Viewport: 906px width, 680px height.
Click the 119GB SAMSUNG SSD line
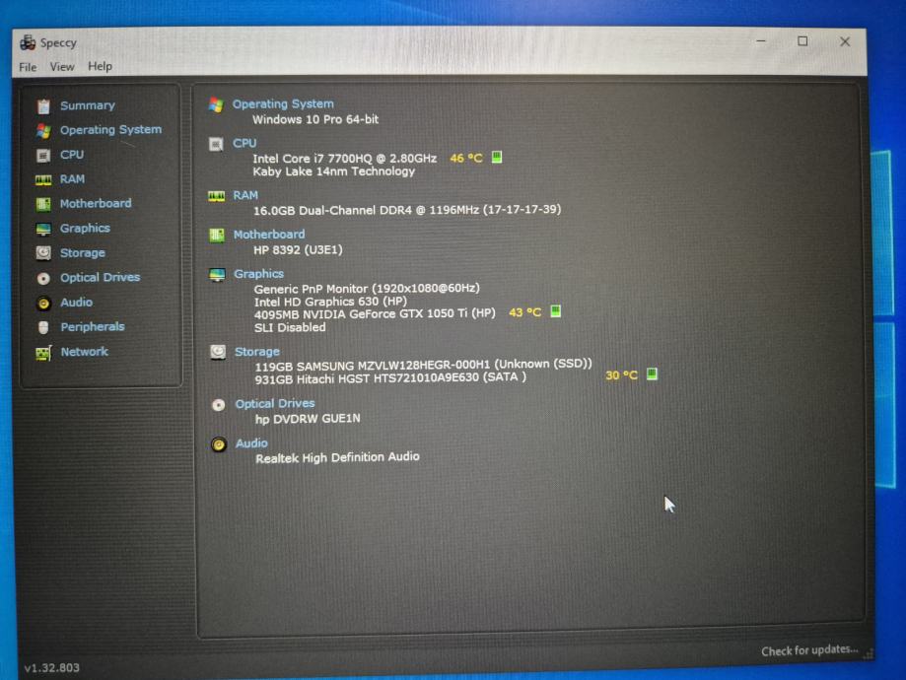(423, 366)
